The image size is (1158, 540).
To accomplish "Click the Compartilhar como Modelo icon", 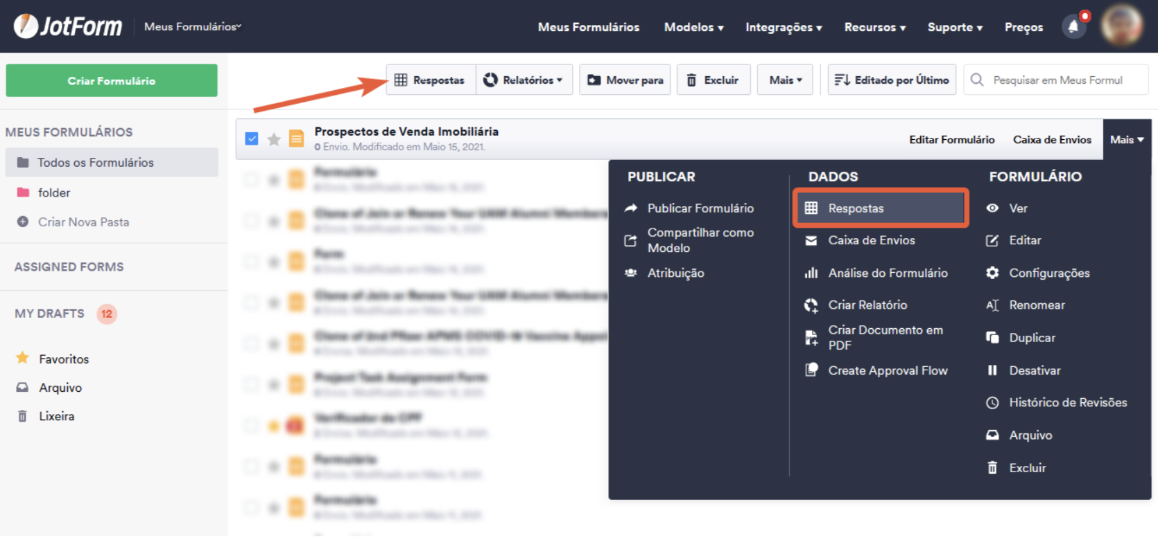I will click(x=630, y=240).
